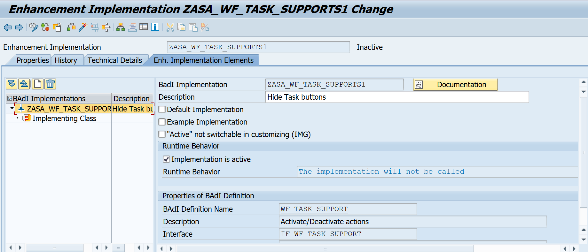Enable the Default Implementation checkbox
This screenshot has height=252, width=588.
(x=162, y=110)
